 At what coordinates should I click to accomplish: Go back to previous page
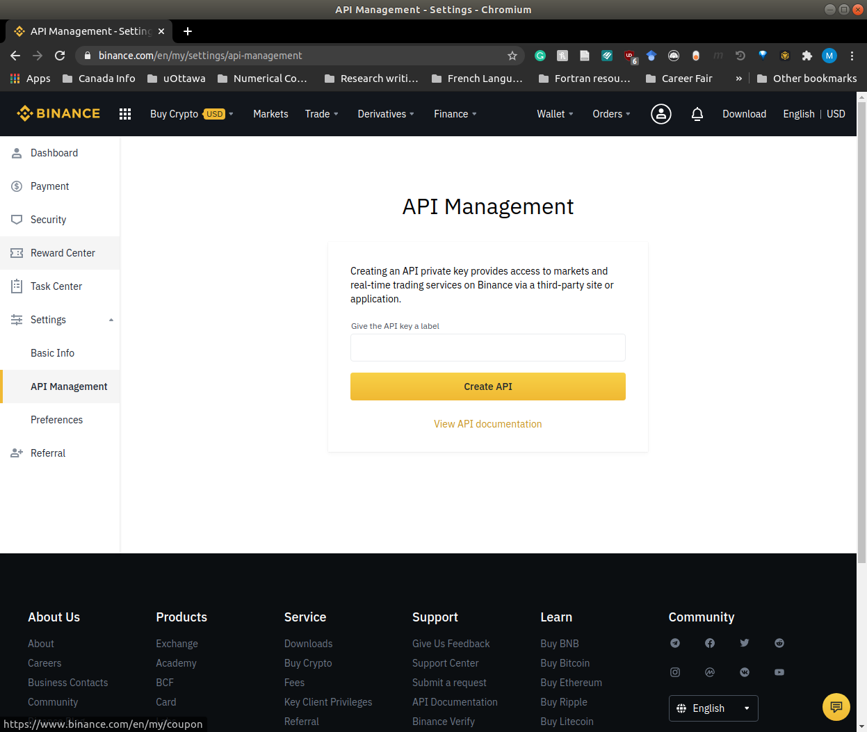point(15,56)
